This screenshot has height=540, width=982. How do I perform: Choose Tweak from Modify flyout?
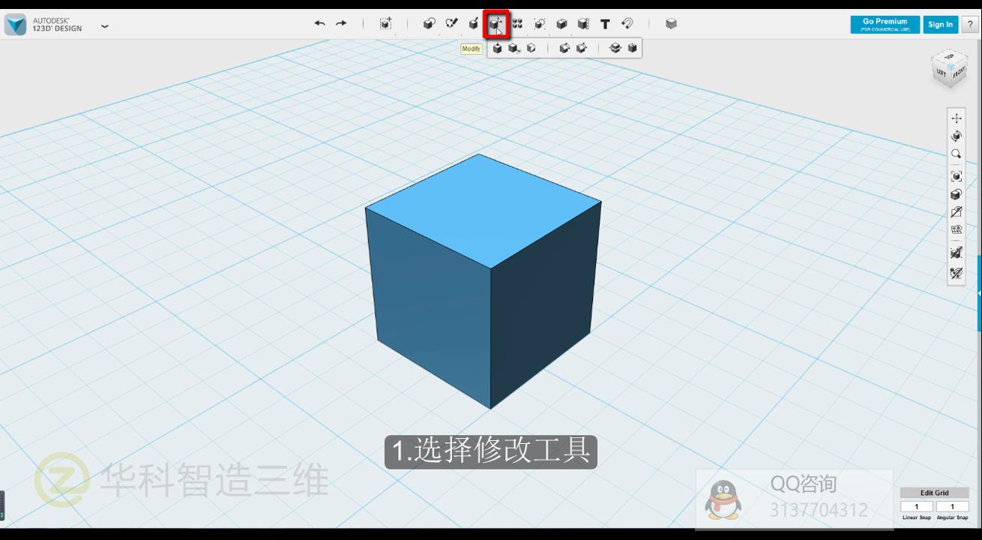click(513, 48)
